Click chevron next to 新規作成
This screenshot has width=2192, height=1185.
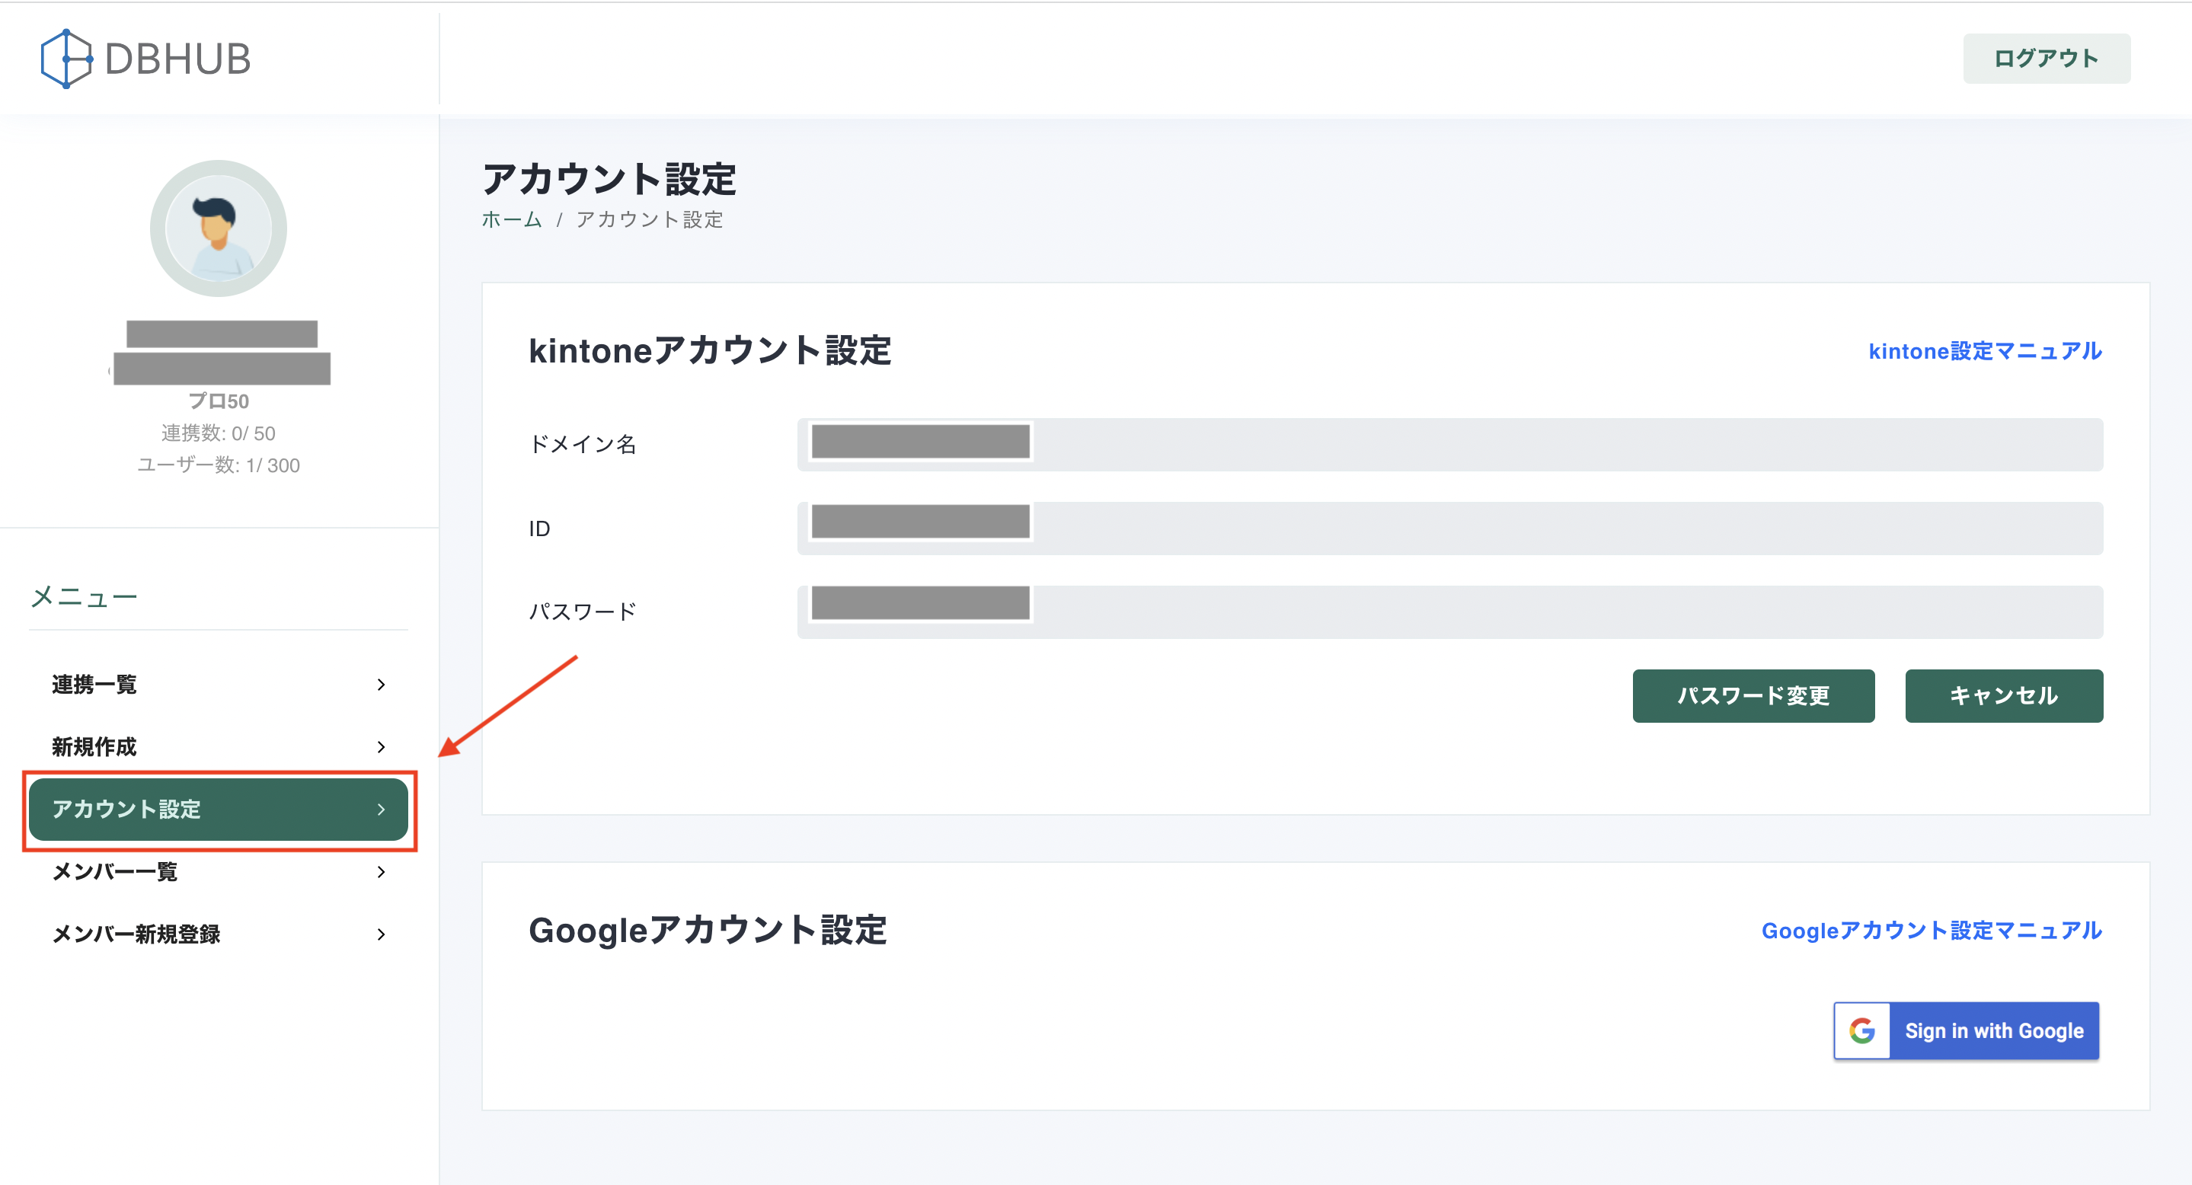pyautogui.click(x=382, y=747)
